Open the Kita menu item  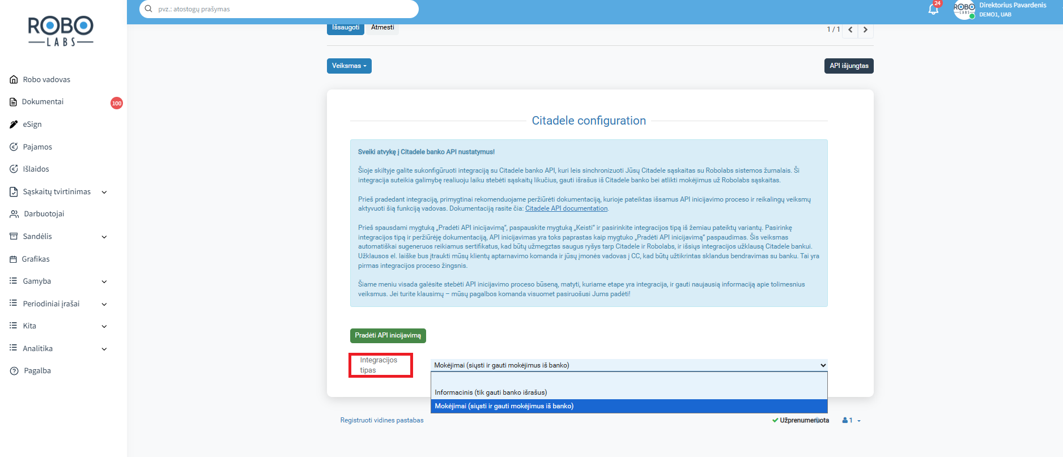tap(29, 326)
